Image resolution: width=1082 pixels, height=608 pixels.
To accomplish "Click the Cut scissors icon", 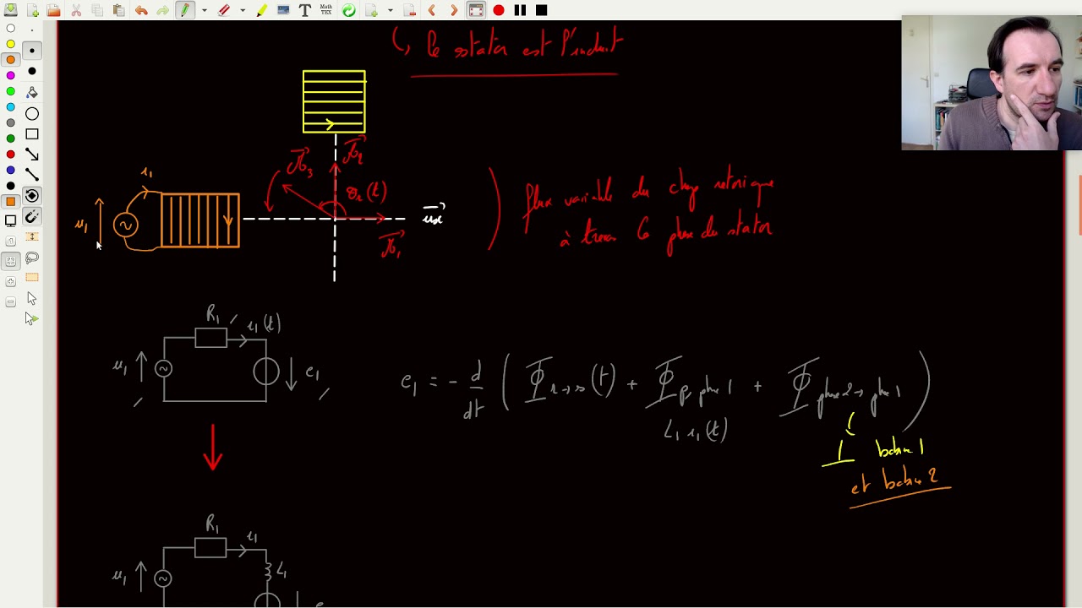I will point(76,10).
